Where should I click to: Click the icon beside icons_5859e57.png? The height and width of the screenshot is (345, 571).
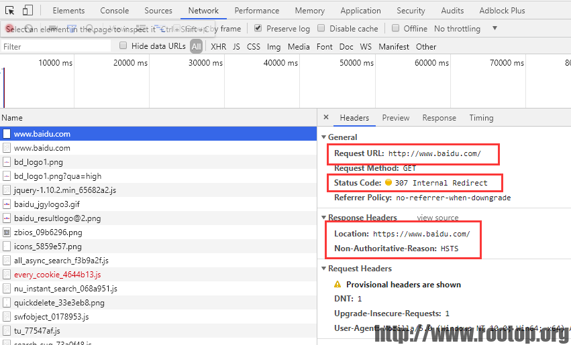(x=7, y=247)
